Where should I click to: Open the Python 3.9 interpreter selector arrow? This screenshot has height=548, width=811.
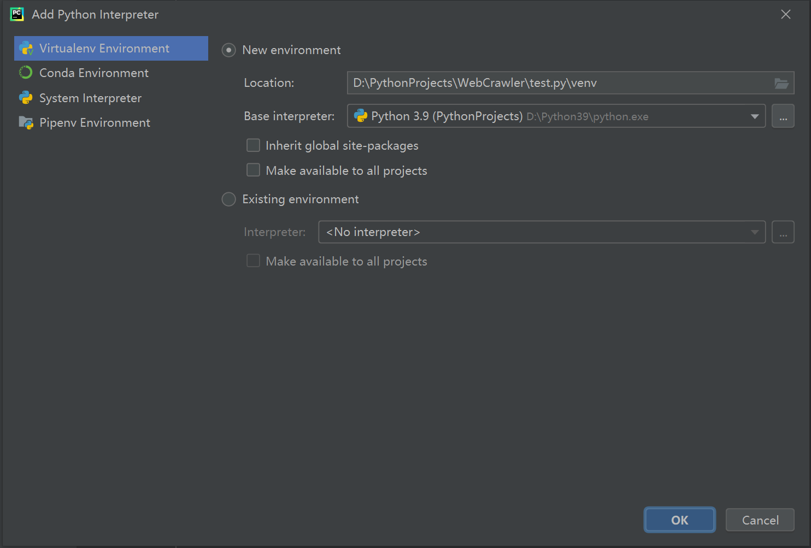click(755, 116)
